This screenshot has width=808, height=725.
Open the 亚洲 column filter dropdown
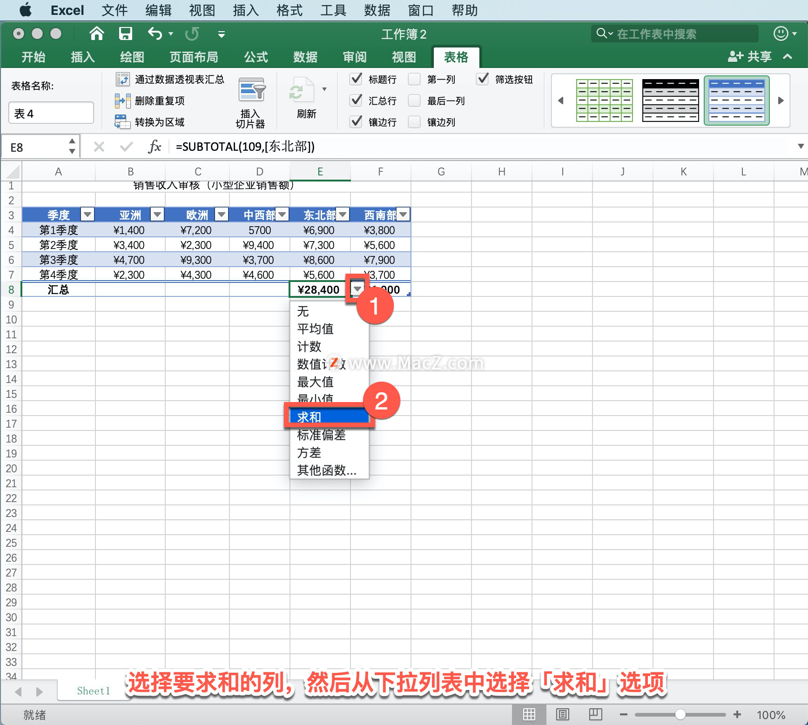pos(157,215)
